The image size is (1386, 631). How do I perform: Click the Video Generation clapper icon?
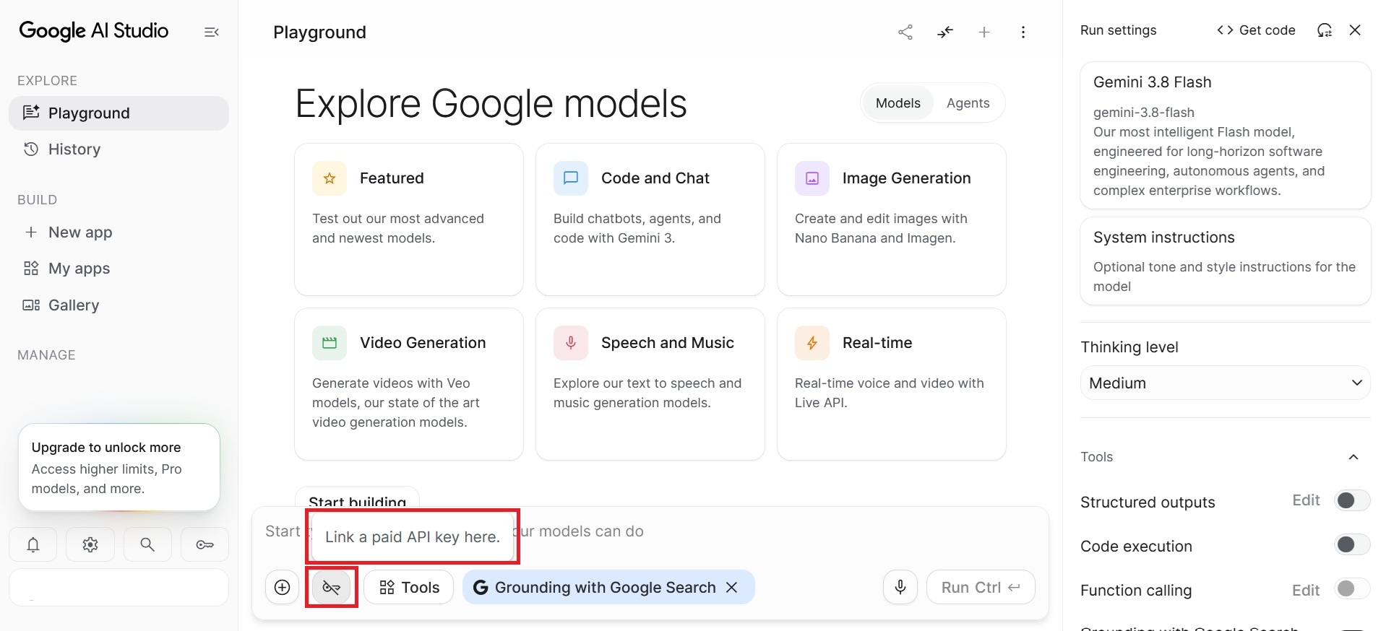pos(330,343)
